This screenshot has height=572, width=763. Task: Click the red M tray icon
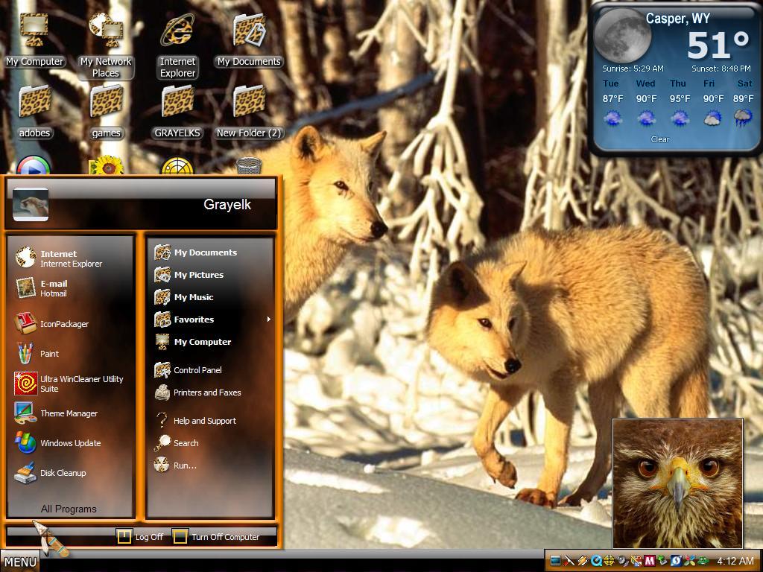[650, 561]
